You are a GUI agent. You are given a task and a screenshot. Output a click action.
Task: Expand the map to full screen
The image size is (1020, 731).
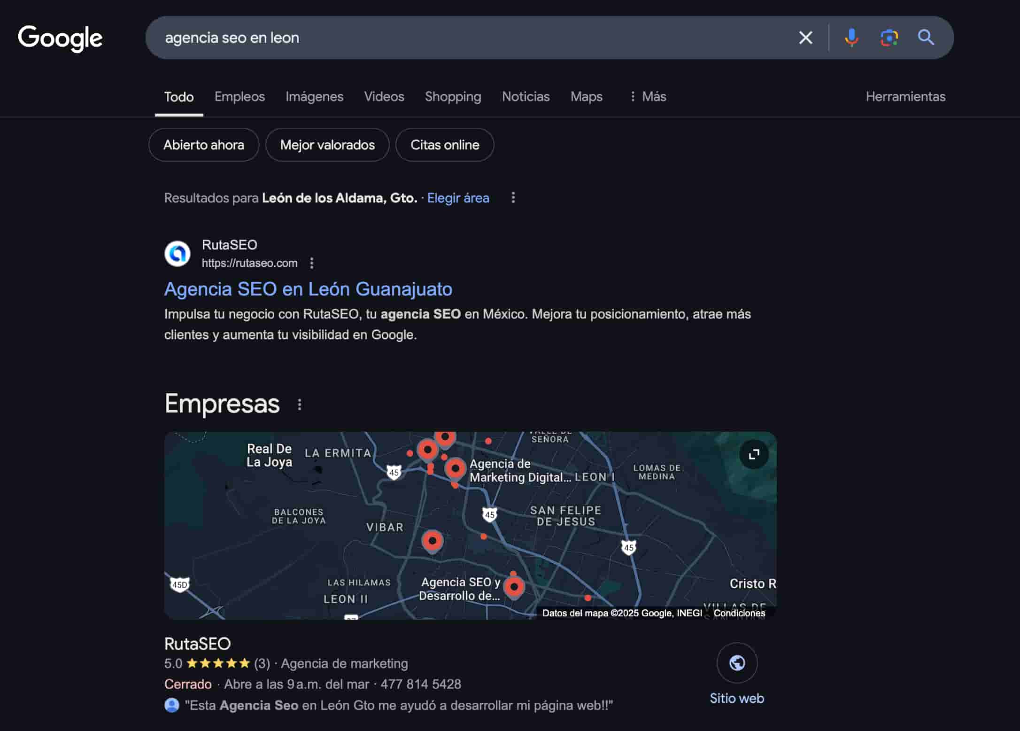point(754,454)
